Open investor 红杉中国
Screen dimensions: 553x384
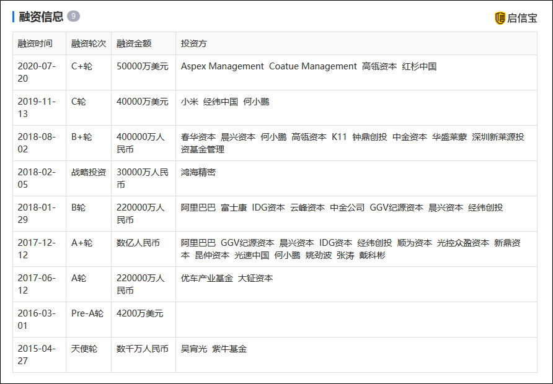point(419,66)
